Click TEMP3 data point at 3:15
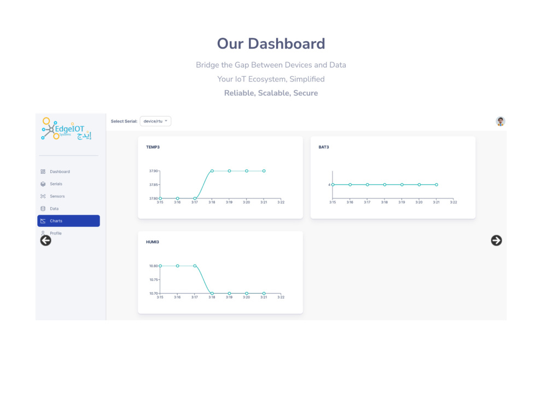 [160, 198]
